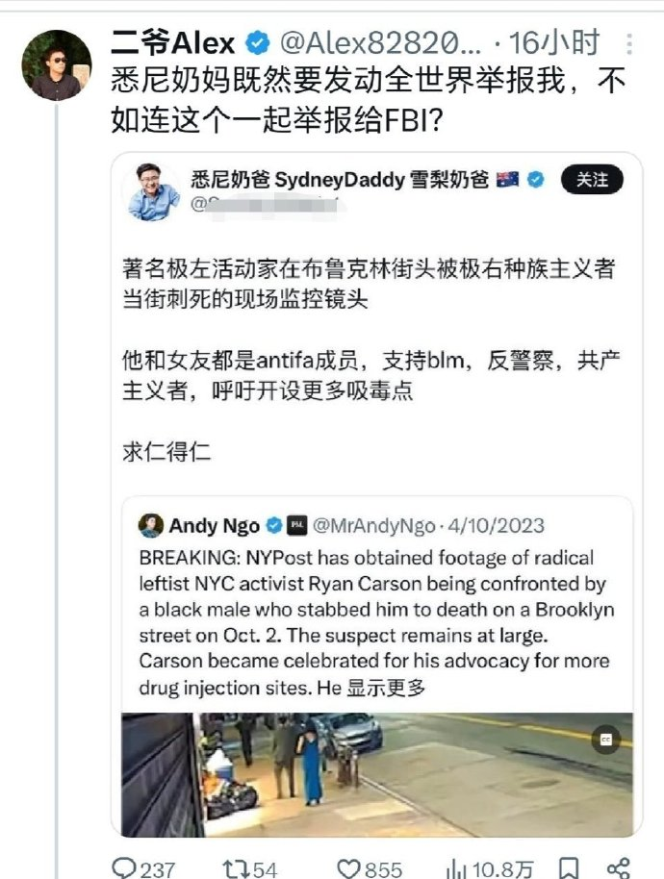Click the @Alex82820... handle

380,43
